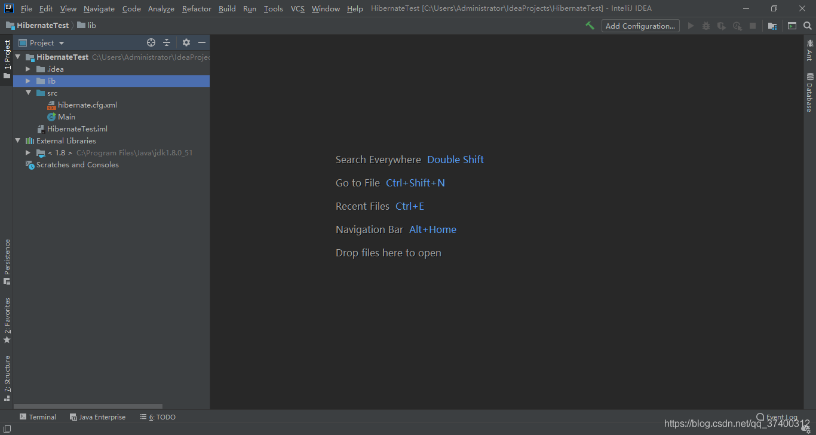Open the Build menu
This screenshot has width=816, height=435.
pos(227,8)
